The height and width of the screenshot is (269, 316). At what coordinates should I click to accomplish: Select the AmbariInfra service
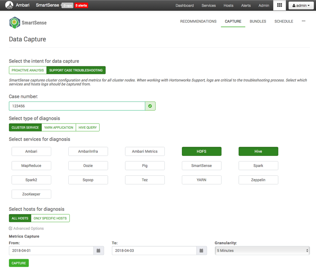88,151
